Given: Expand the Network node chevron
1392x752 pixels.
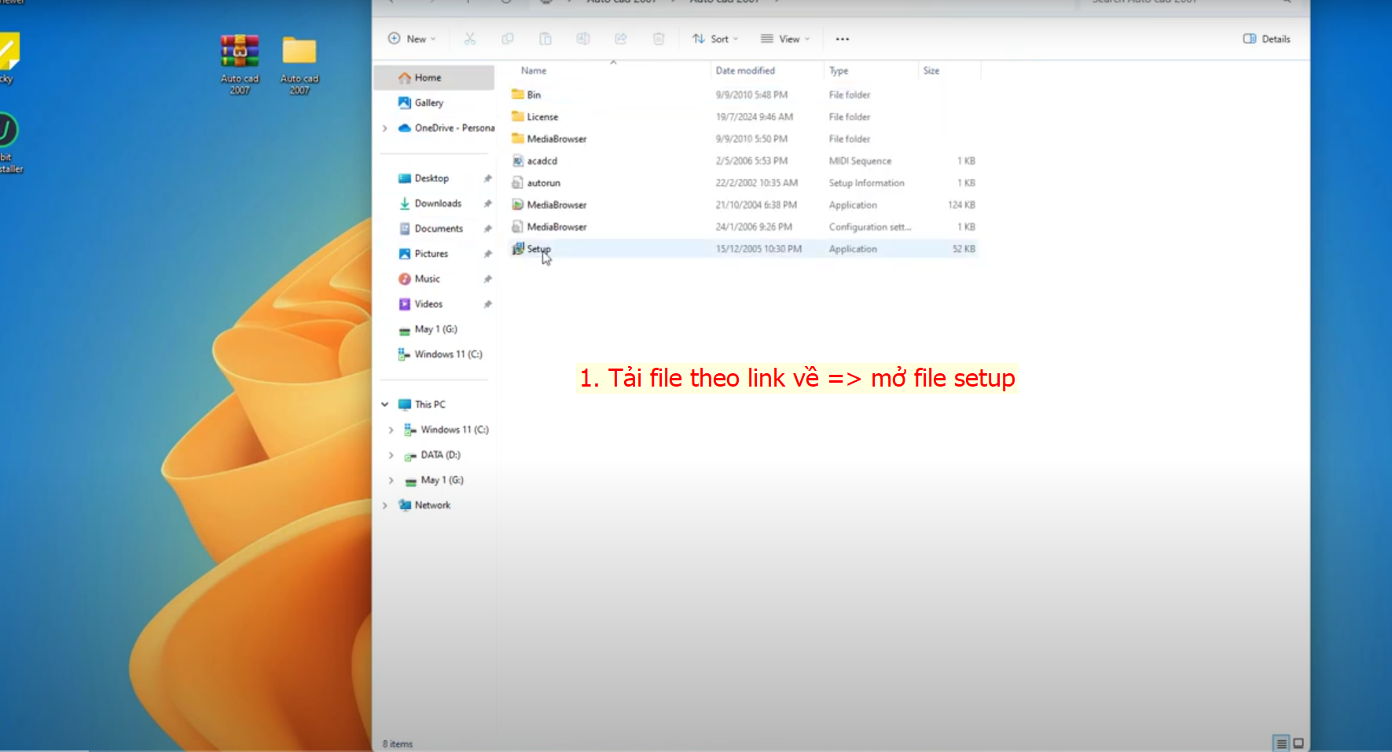Looking at the screenshot, I should pos(384,505).
